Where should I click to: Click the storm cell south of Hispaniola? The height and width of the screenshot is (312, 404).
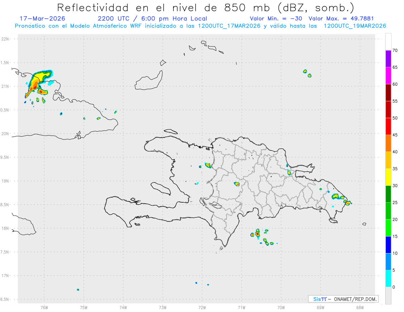[x=258, y=233]
